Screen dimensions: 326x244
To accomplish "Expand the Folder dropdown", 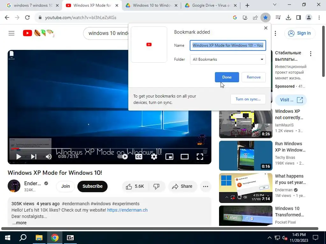I will tap(228, 59).
